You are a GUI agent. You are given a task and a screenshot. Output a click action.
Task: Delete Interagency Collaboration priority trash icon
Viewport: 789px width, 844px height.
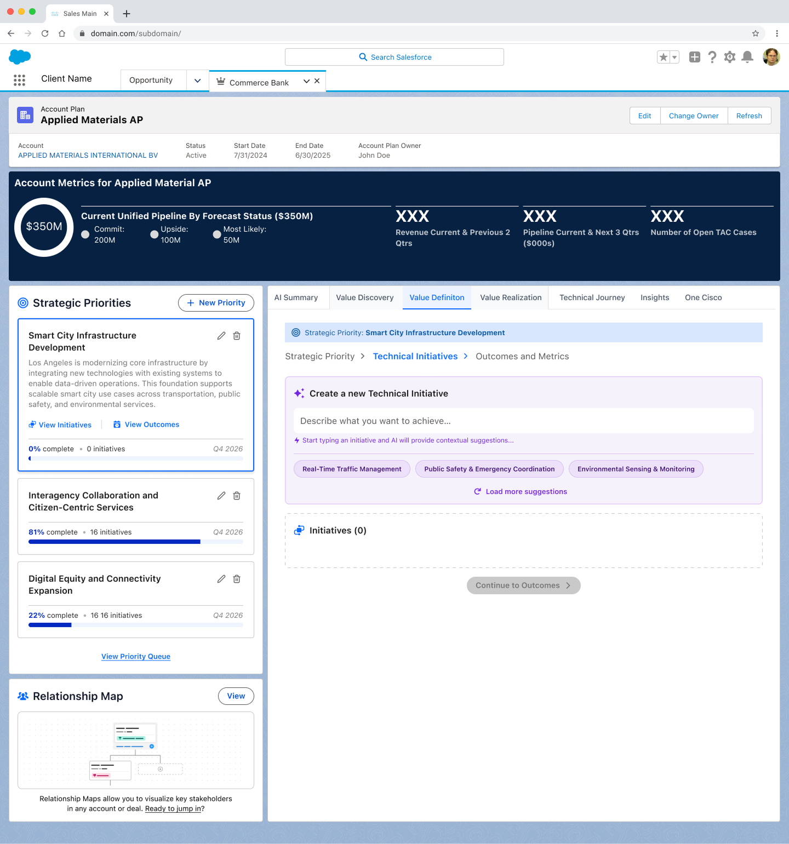click(x=237, y=496)
